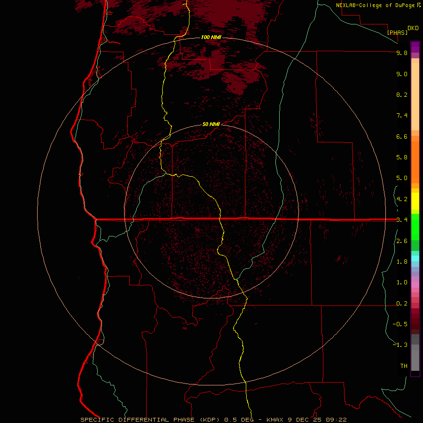The height and width of the screenshot is (423, 423).
Task: Pick the yellow segment of the color bar
Action: (x=415, y=201)
